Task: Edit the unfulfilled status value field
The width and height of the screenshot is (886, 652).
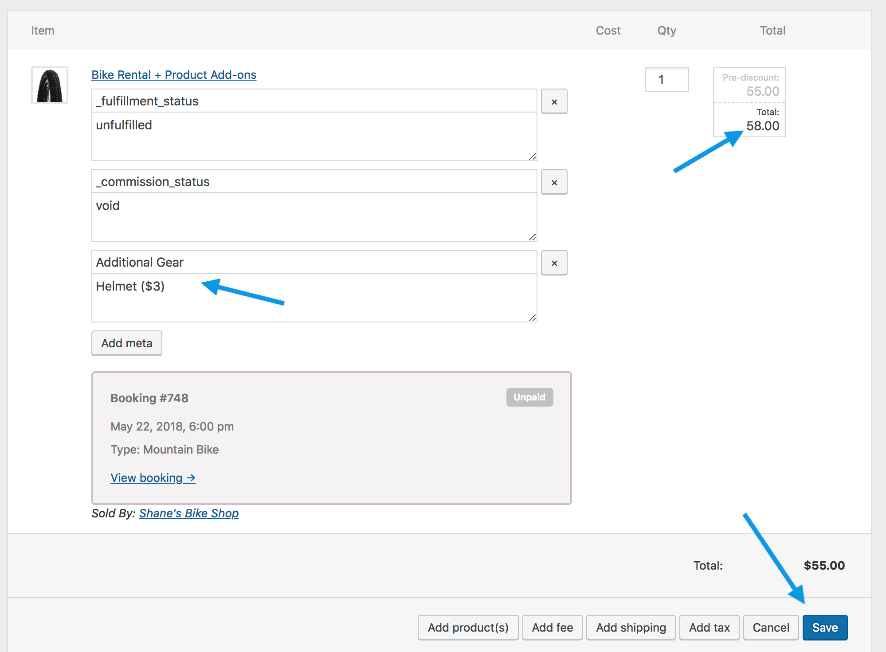Action: (314, 133)
